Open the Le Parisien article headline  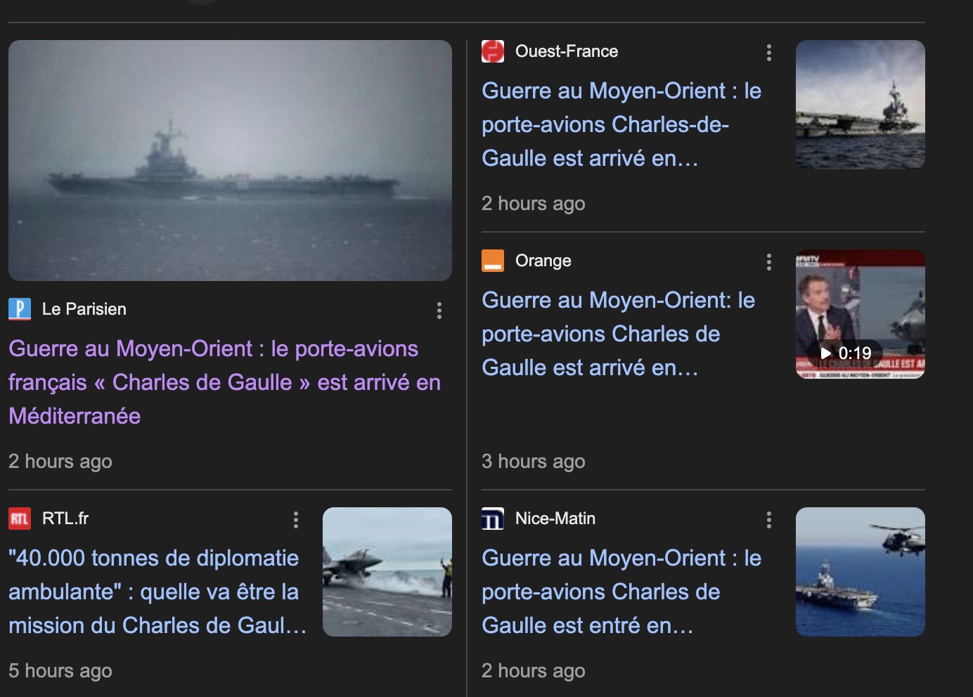225,382
